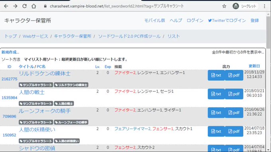The height and width of the screenshot is (152, 271).
Task: Reload the page with refresh icon
Action: 24,6
